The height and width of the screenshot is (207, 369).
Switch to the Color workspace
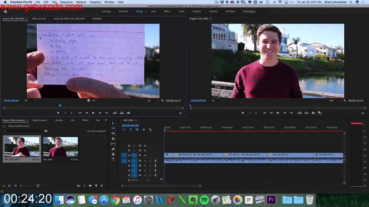(x=153, y=11)
